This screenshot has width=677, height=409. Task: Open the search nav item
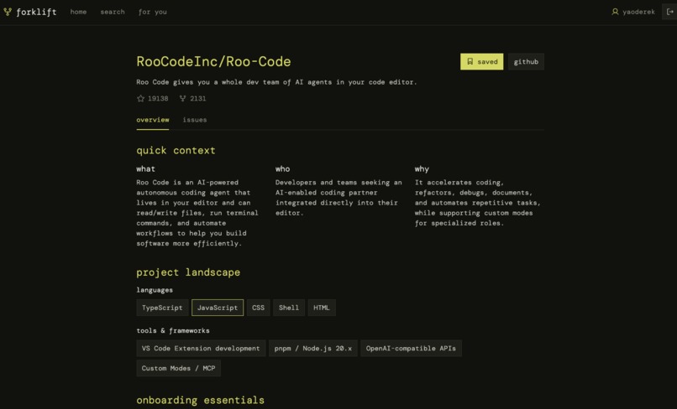point(113,12)
